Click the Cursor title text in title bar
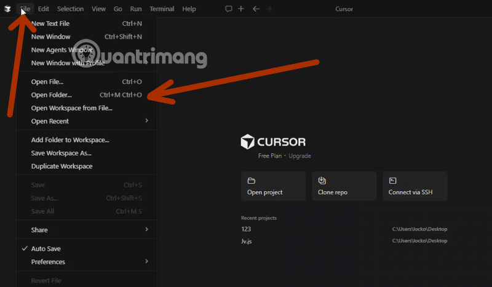 coord(344,9)
